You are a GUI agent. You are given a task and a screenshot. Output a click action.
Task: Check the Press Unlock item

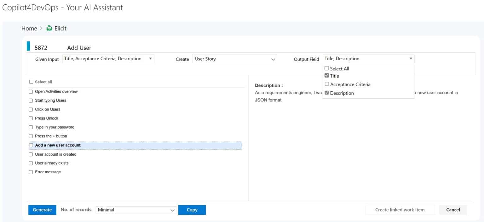tap(31, 118)
